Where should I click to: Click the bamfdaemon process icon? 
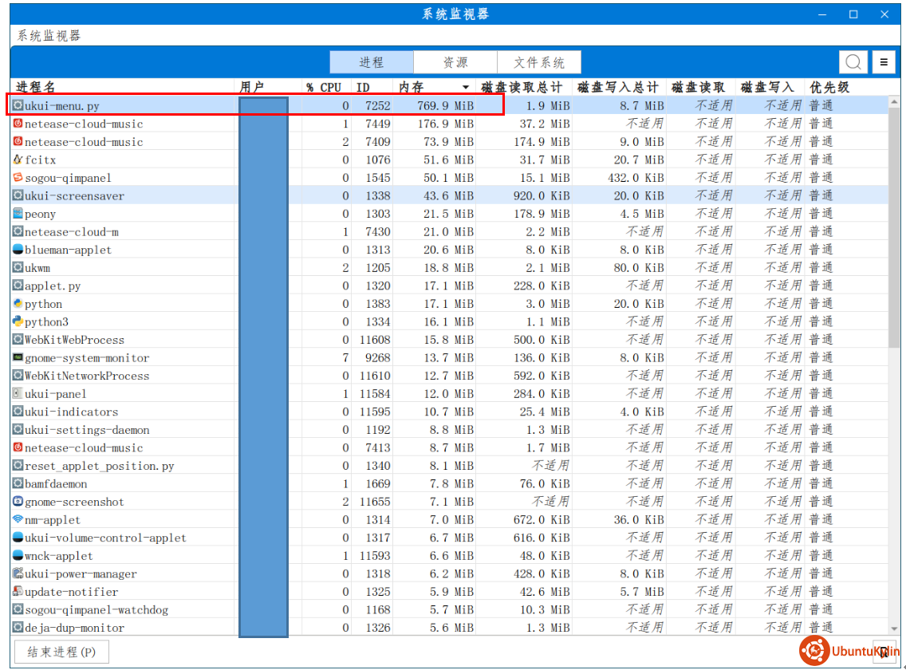click(18, 483)
